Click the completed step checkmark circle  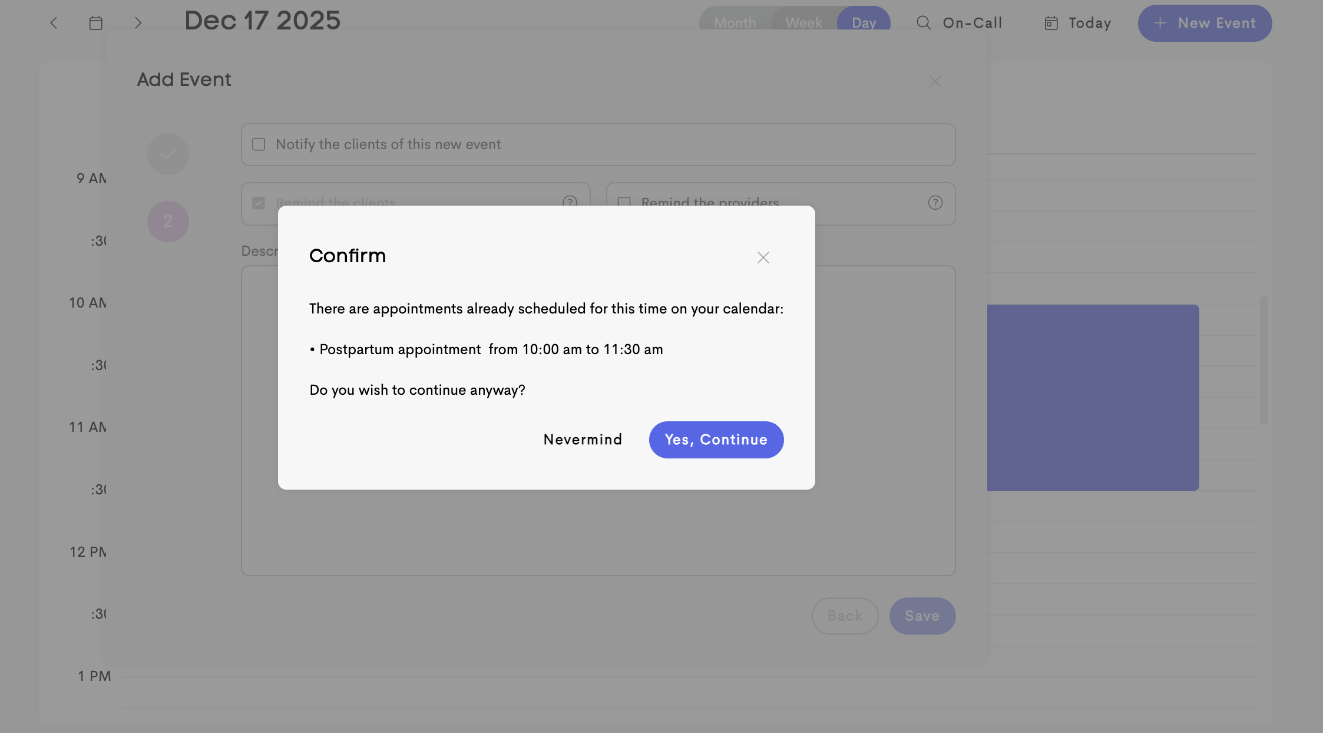point(168,154)
